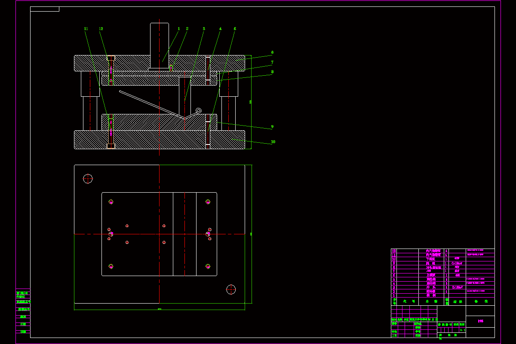
Task: Click the Cr12MoV material in parts row 3
Action: (458, 287)
